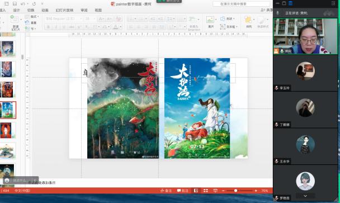Click the Shapes (形状) icon
Viewport: 340px width, 203px height.
(223, 18)
